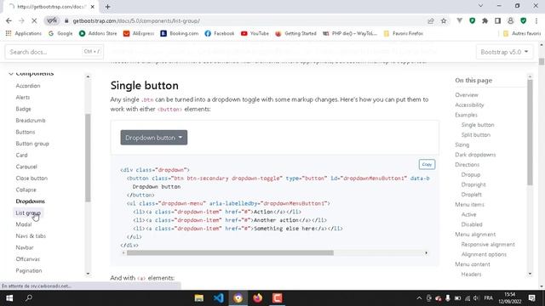Jump to Split button section
The width and height of the screenshot is (545, 306).
click(x=476, y=134)
